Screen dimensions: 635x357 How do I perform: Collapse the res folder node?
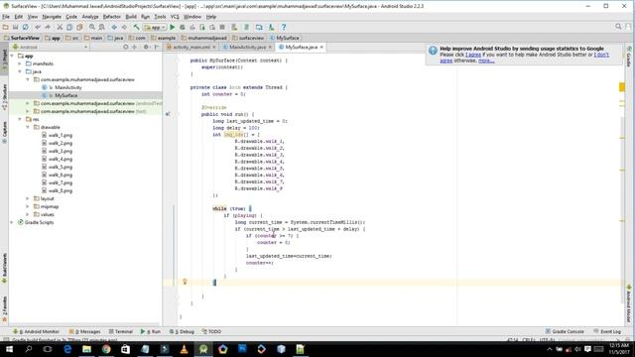(x=20, y=119)
